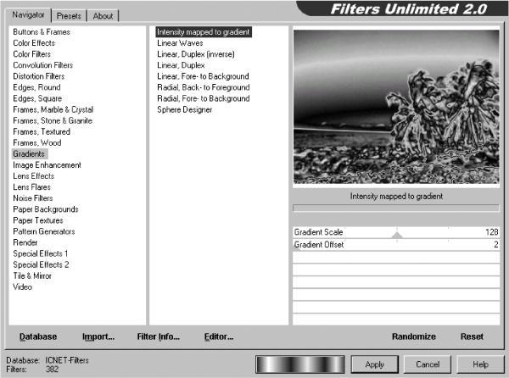Image resolution: width=509 pixels, height=378 pixels.
Task: Open the Filter Info dialog
Action: tap(158, 336)
